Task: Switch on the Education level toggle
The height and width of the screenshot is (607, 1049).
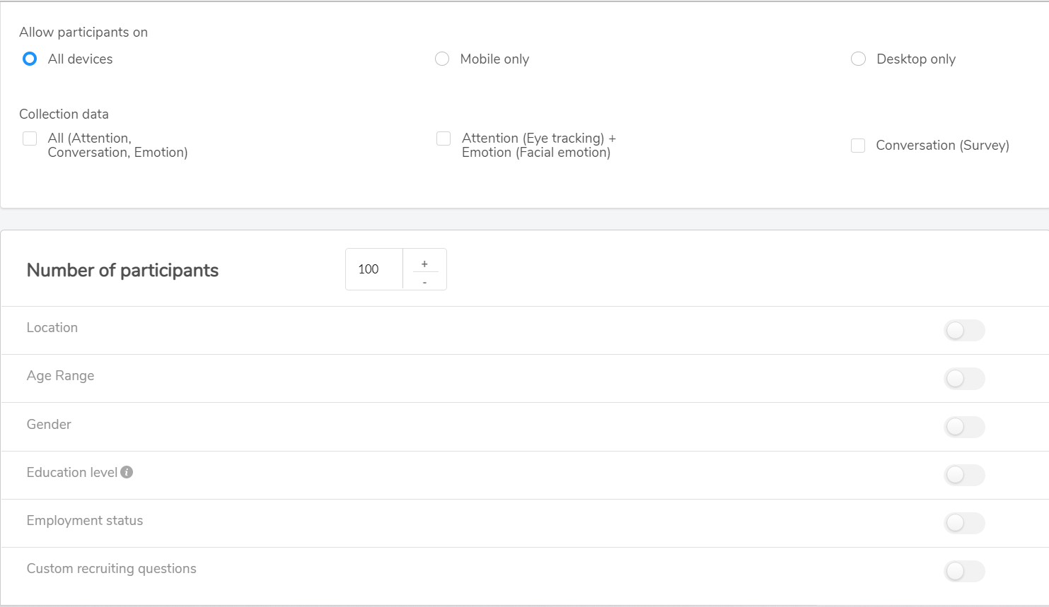Action: [x=964, y=475]
